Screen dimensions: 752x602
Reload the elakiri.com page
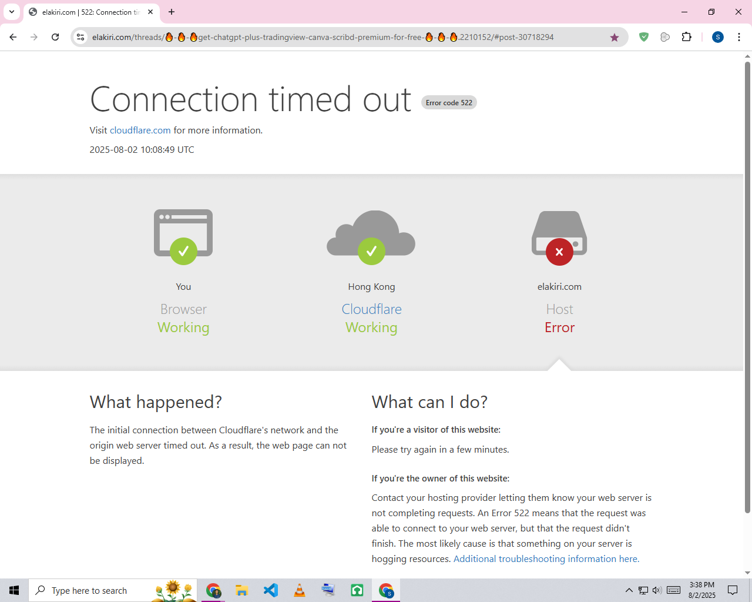tap(55, 37)
